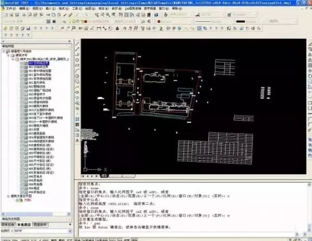This screenshot has height=241, width=312.
Task: Open the lineweight control dropdown
Action: tap(263, 21)
